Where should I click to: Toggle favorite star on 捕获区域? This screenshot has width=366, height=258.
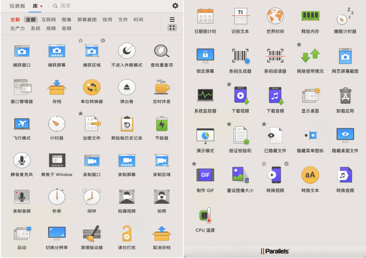(80, 41)
